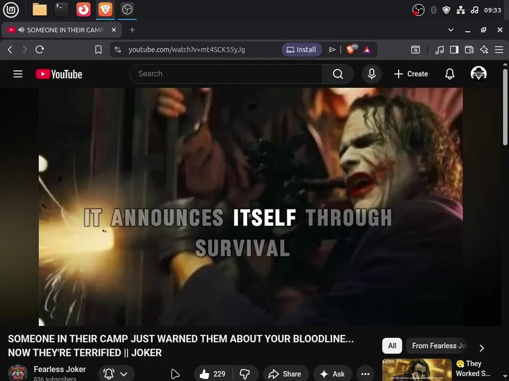The width and height of the screenshot is (509, 381).
Task: Open the Linux Mint start menu
Action: [11, 10]
